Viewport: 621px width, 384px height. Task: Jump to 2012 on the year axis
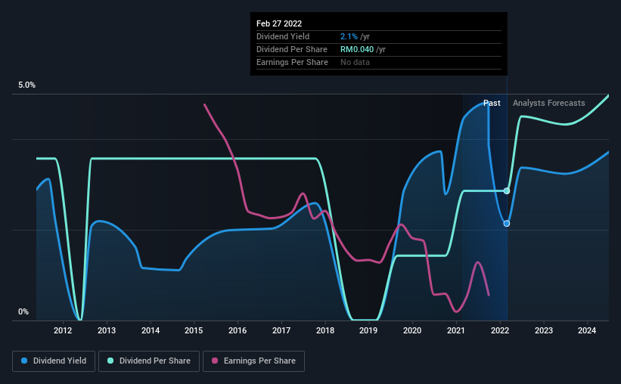[x=63, y=330]
